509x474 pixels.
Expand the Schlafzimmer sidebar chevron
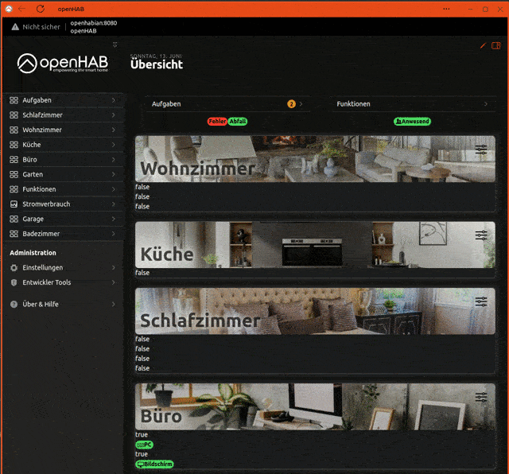coord(113,115)
